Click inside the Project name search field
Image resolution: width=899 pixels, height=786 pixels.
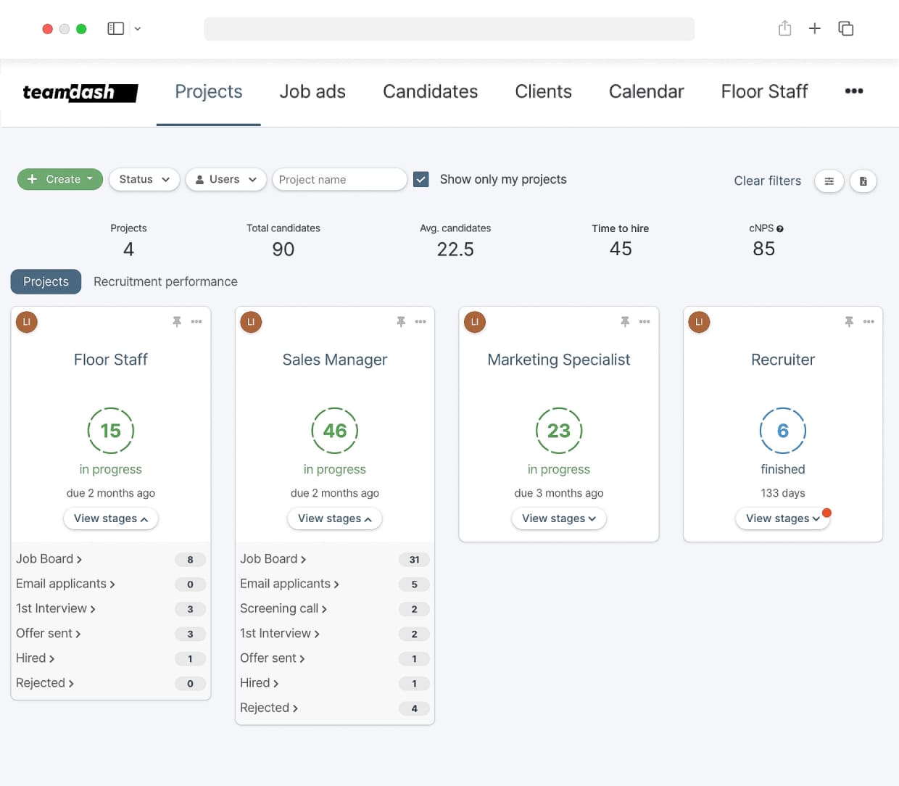(x=339, y=179)
